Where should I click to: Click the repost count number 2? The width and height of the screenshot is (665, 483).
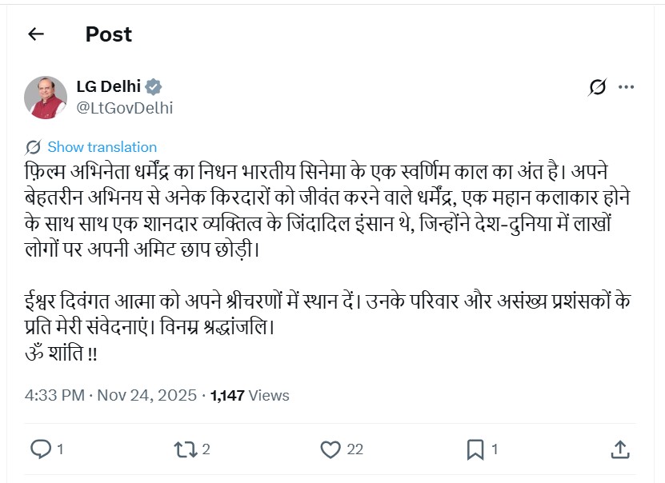point(206,450)
